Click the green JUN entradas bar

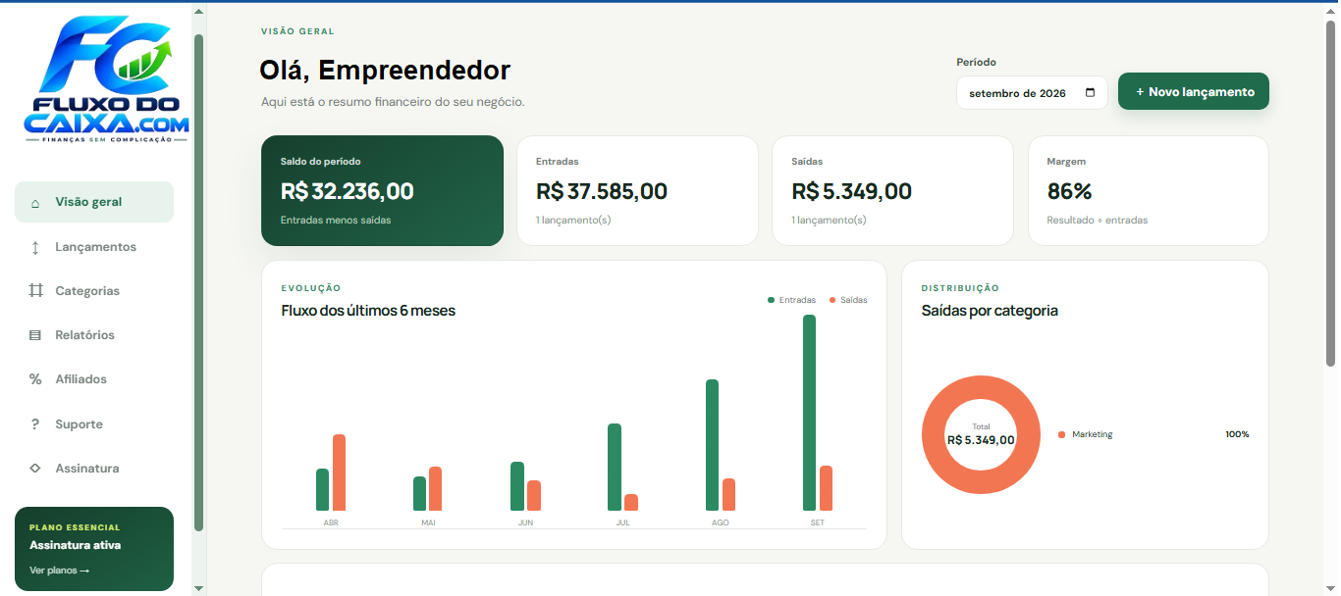(x=517, y=486)
